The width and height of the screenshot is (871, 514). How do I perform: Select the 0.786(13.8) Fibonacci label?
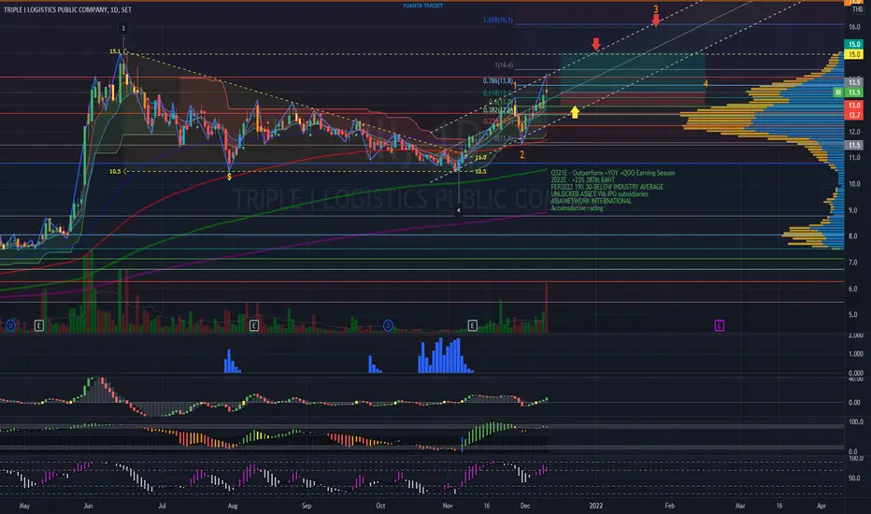498,81
